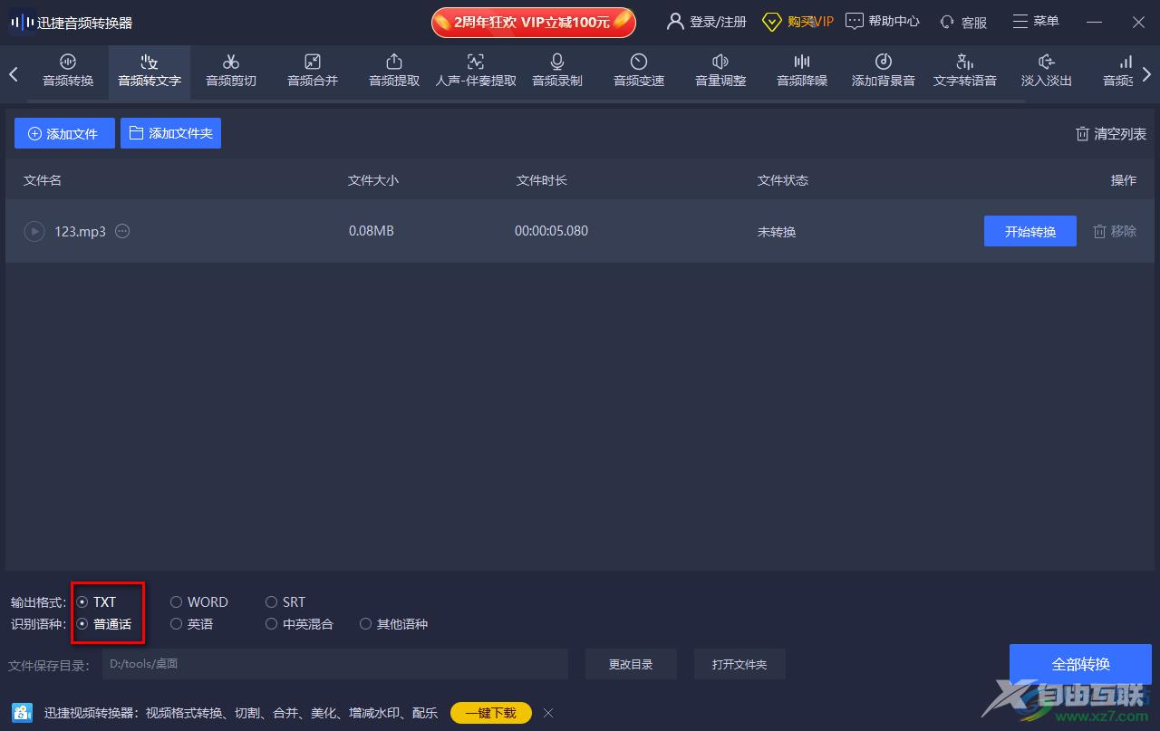Click the 一键下载 yellow button
This screenshot has width=1160, height=731.
point(490,713)
